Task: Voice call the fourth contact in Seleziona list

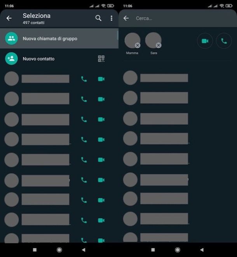Action: pos(84,140)
